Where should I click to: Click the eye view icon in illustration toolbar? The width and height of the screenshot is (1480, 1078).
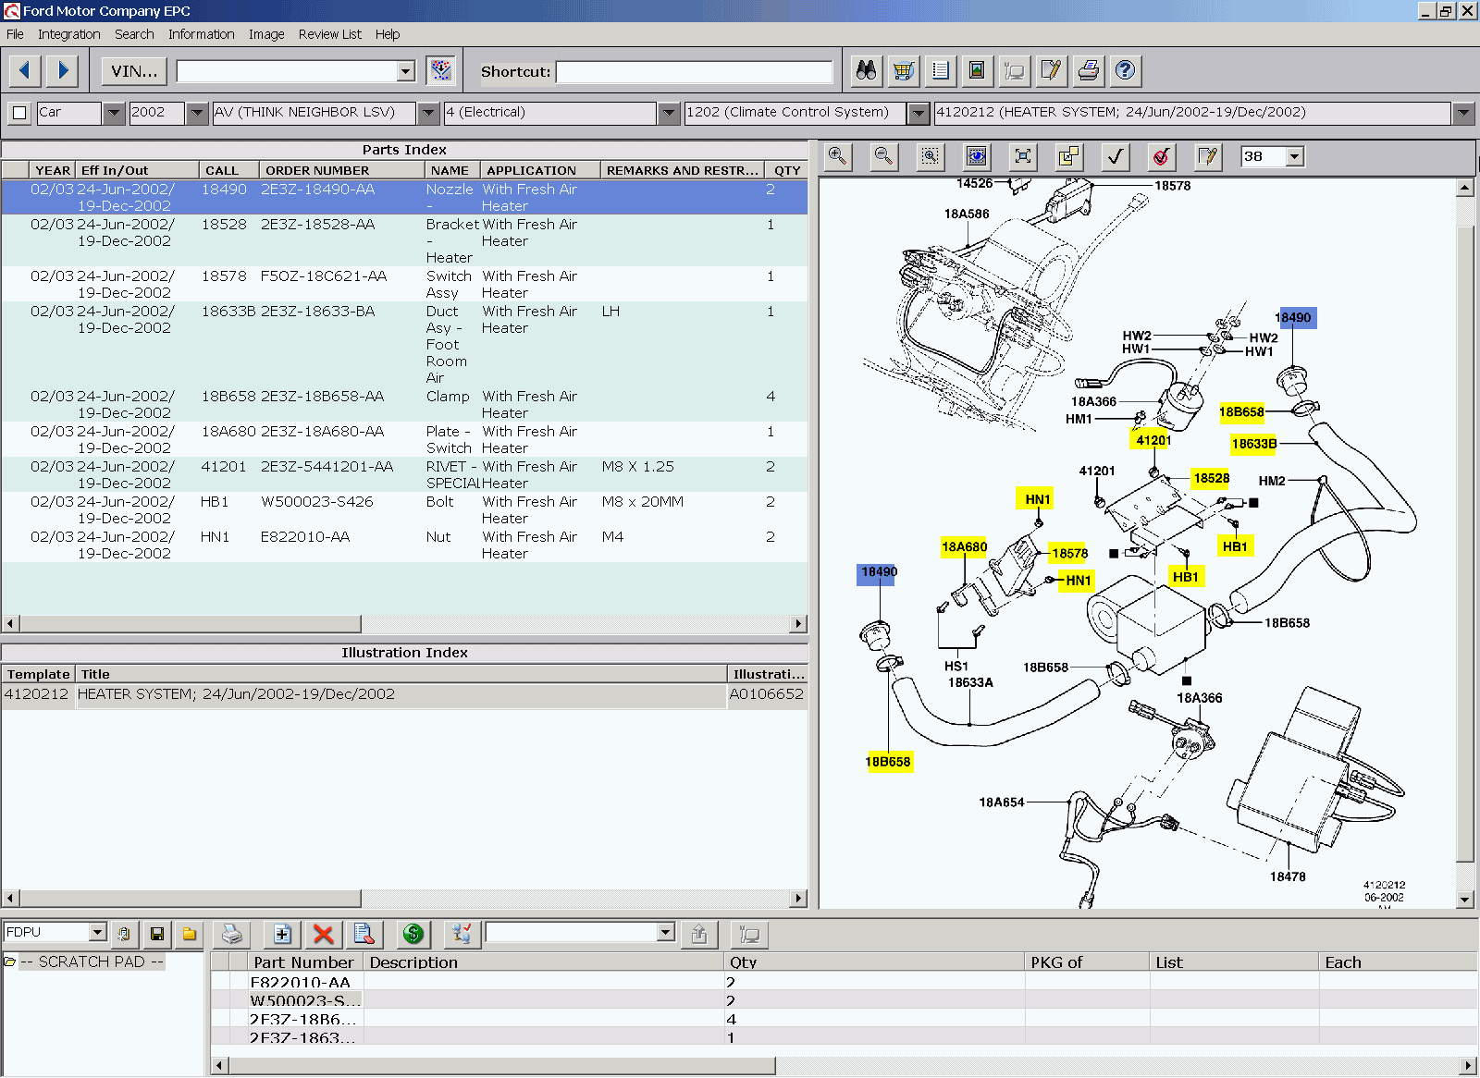coord(977,156)
